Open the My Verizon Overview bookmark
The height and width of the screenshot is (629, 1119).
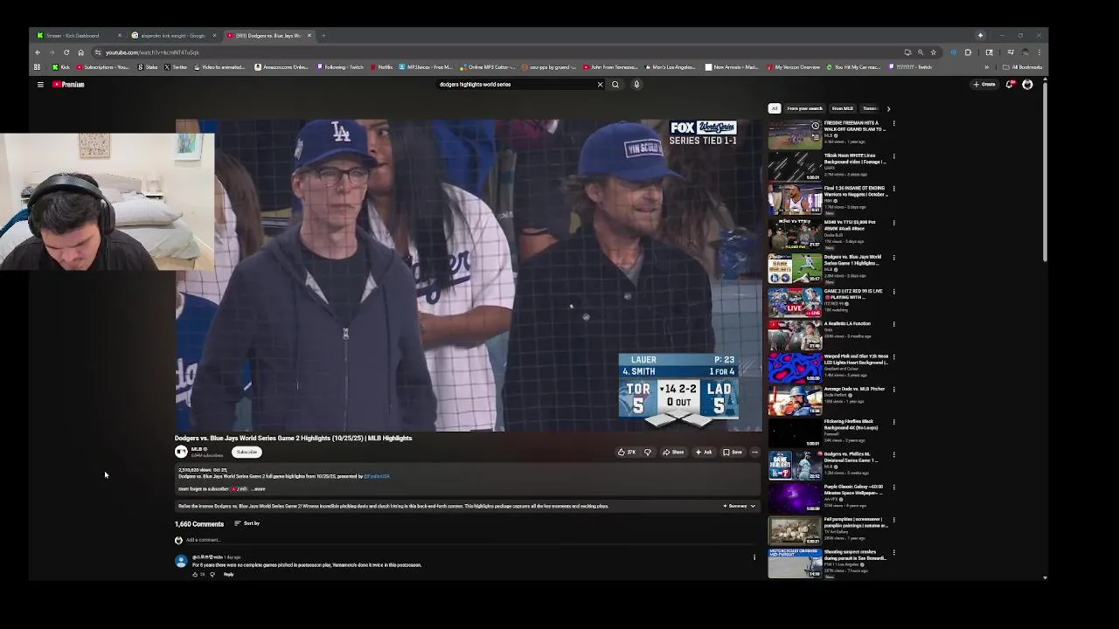coord(794,67)
